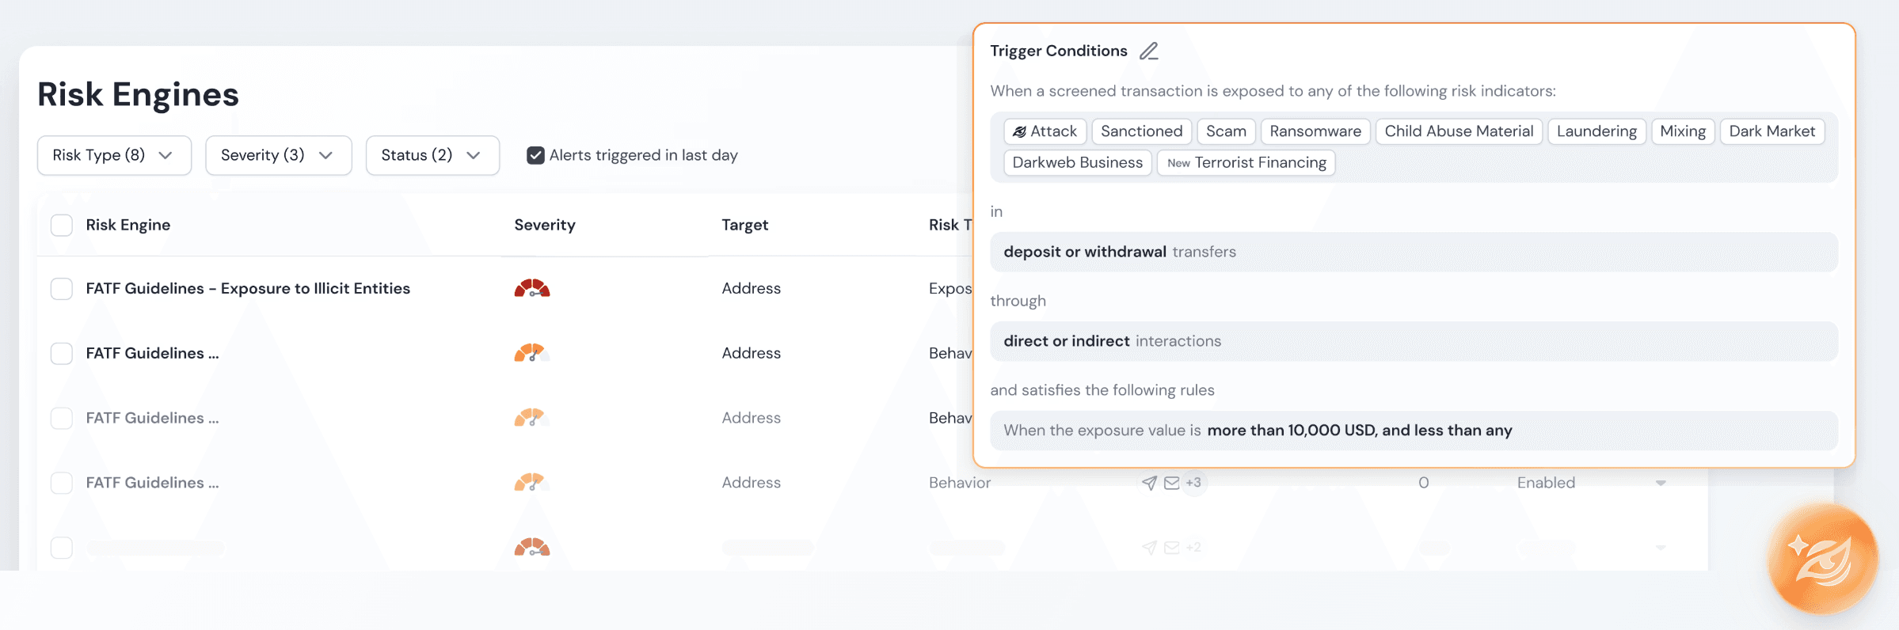The width and height of the screenshot is (1899, 630).
Task: Click the paper plane notification icon
Action: [1149, 483]
